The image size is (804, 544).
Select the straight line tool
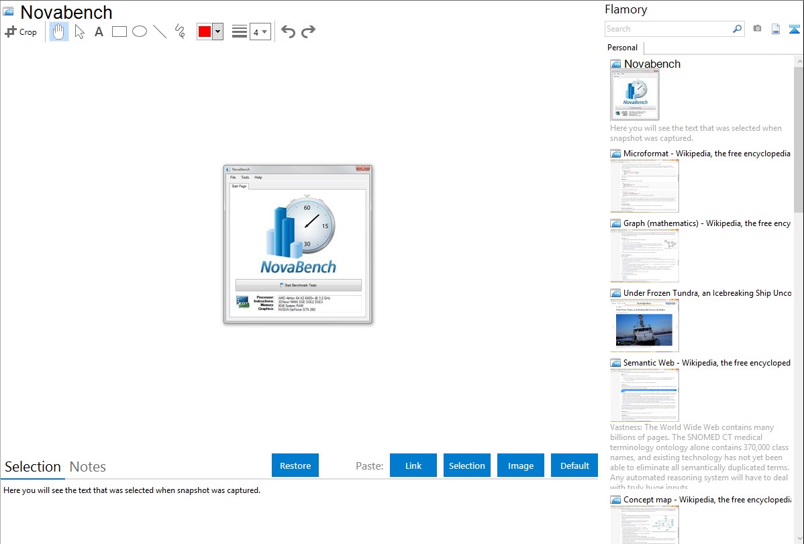point(160,32)
